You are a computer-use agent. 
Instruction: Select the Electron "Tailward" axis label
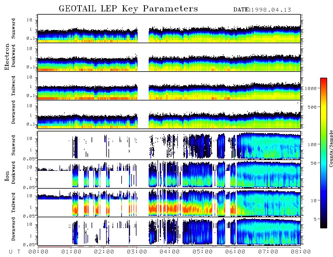pos(13,86)
